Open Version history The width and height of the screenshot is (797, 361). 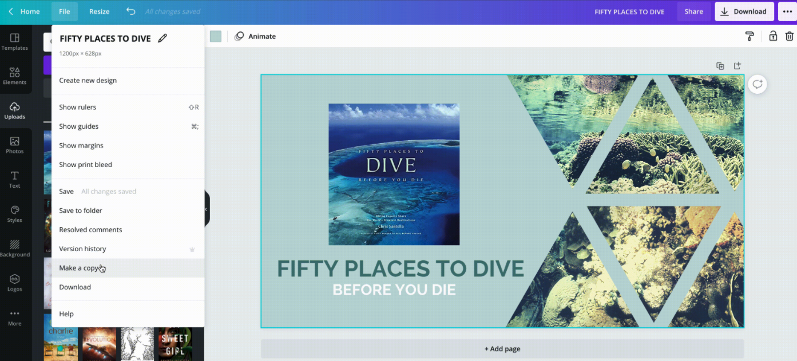[x=128, y=249]
